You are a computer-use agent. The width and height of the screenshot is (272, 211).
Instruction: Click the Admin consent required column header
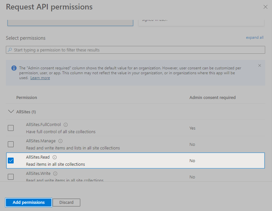coord(212,97)
